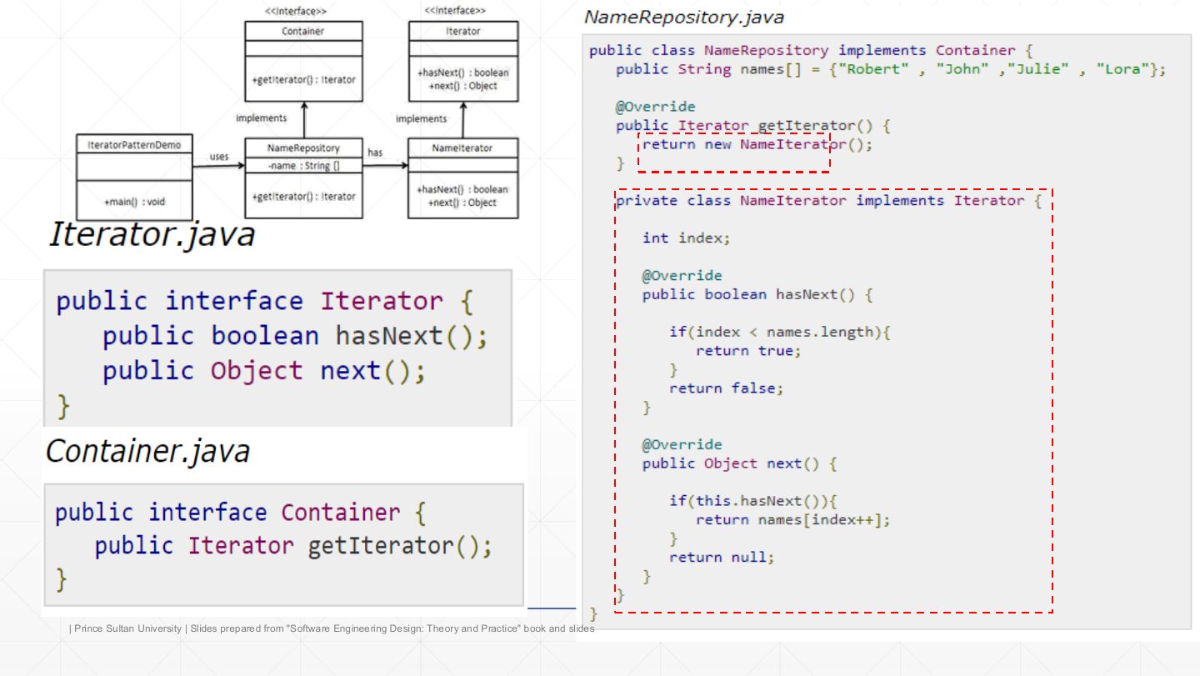
Task: Click 'public boolean hasNext();' in Iterator.java
Action: click(x=294, y=336)
